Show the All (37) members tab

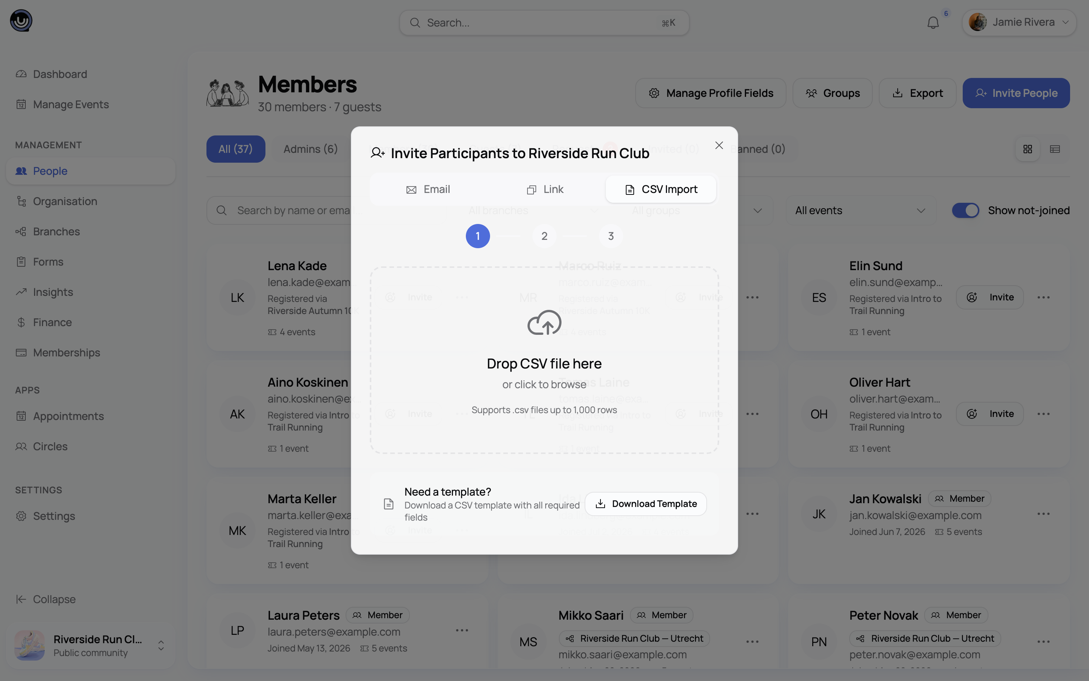point(236,149)
